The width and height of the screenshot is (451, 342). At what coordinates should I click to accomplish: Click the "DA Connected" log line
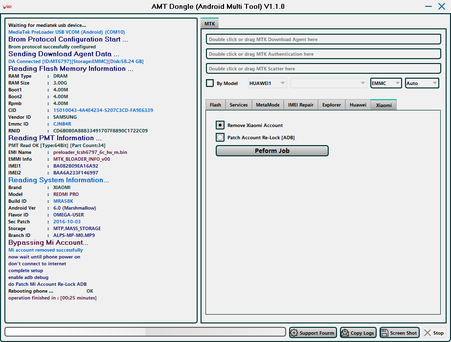click(76, 61)
